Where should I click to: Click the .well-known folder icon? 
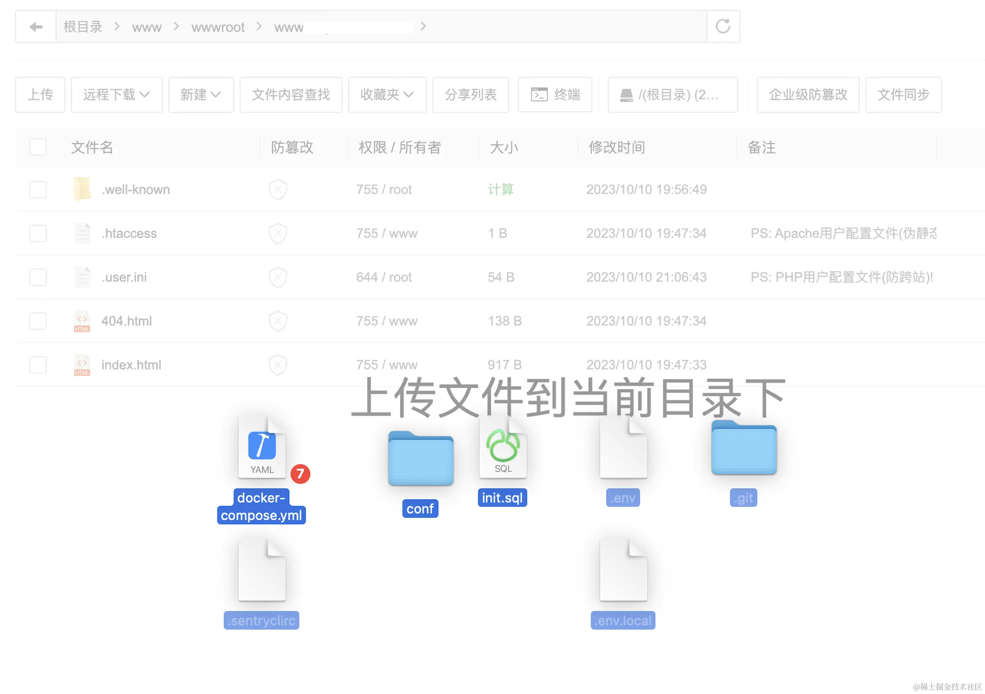[82, 189]
